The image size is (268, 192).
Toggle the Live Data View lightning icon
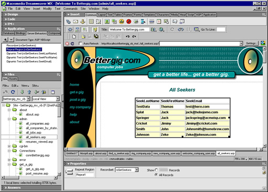click(95, 29)
